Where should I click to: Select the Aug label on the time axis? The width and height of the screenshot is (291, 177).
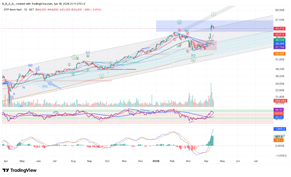73,160
